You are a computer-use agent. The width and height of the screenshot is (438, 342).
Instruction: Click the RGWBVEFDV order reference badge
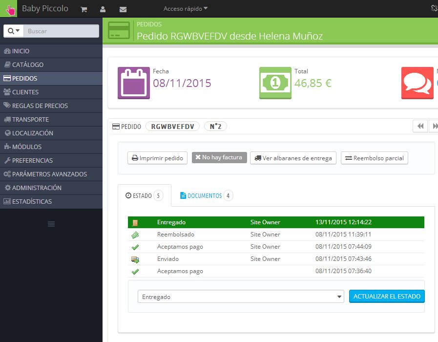(x=173, y=126)
